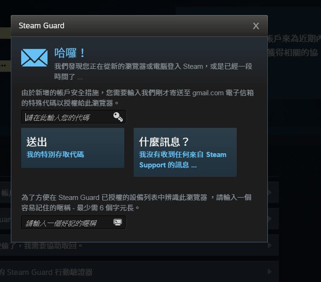Click the 哈囉！ heading

point(70,53)
